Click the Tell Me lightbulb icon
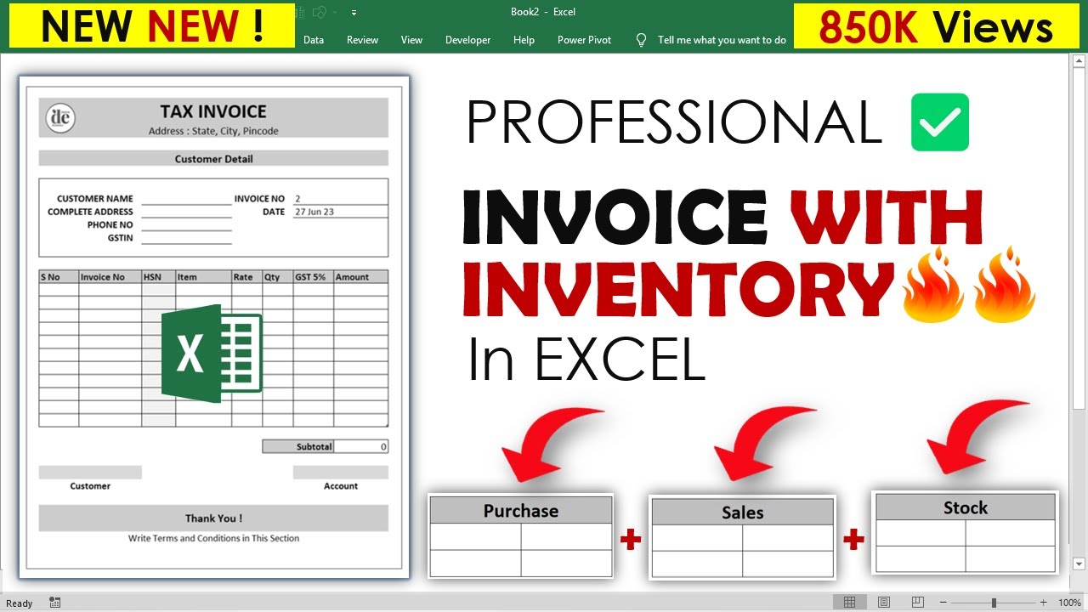The width and height of the screenshot is (1088, 612). pyautogui.click(x=642, y=40)
